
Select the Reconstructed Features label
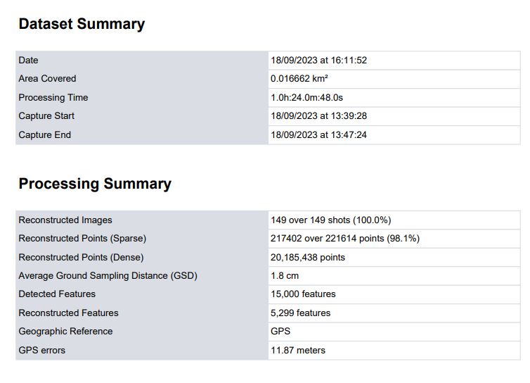point(68,313)
